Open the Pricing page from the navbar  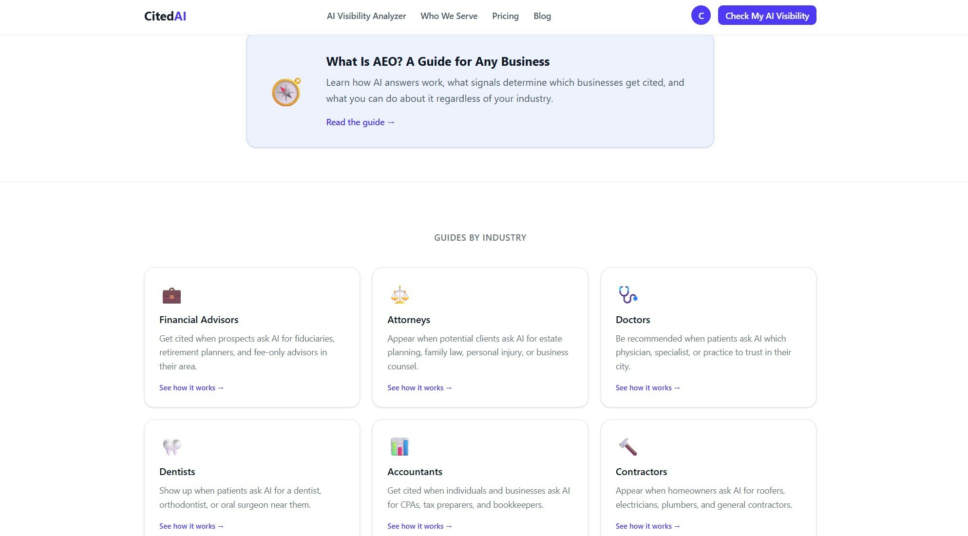[505, 16]
